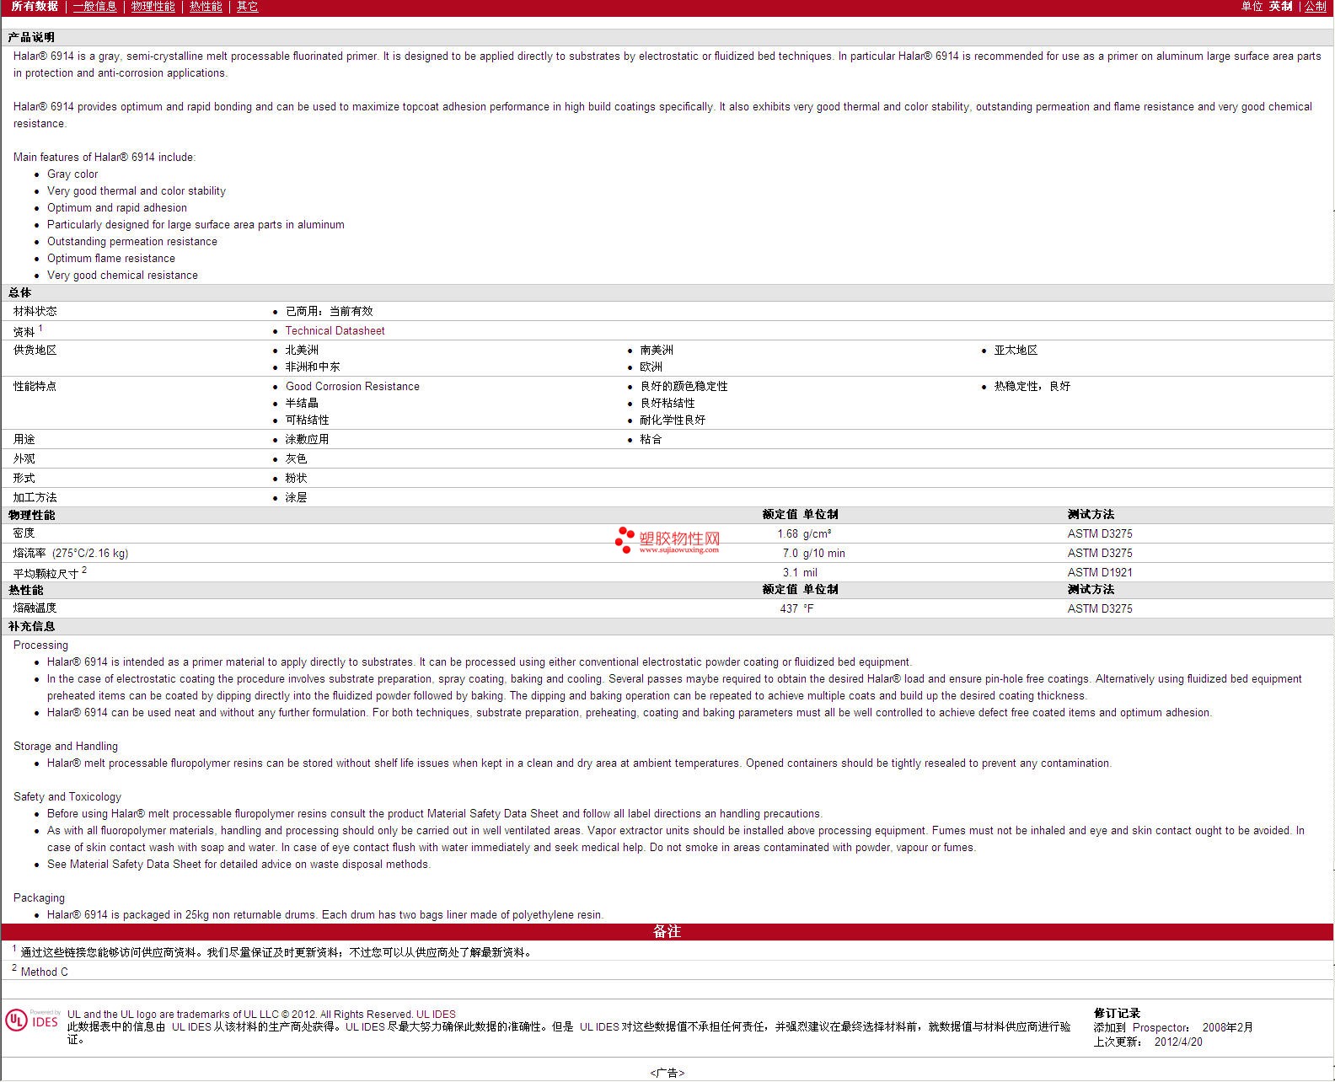Switch to the 其它 tab
The width and height of the screenshot is (1335, 1082).
(x=248, y=7)
